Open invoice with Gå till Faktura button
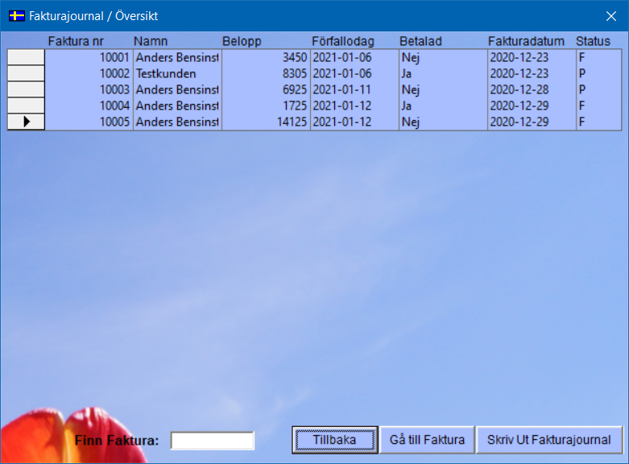629x464 pixels. [x=427, y=440]
